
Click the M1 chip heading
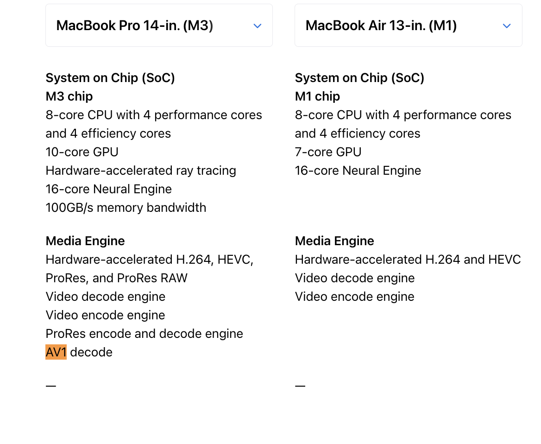[x=317, y=96]
